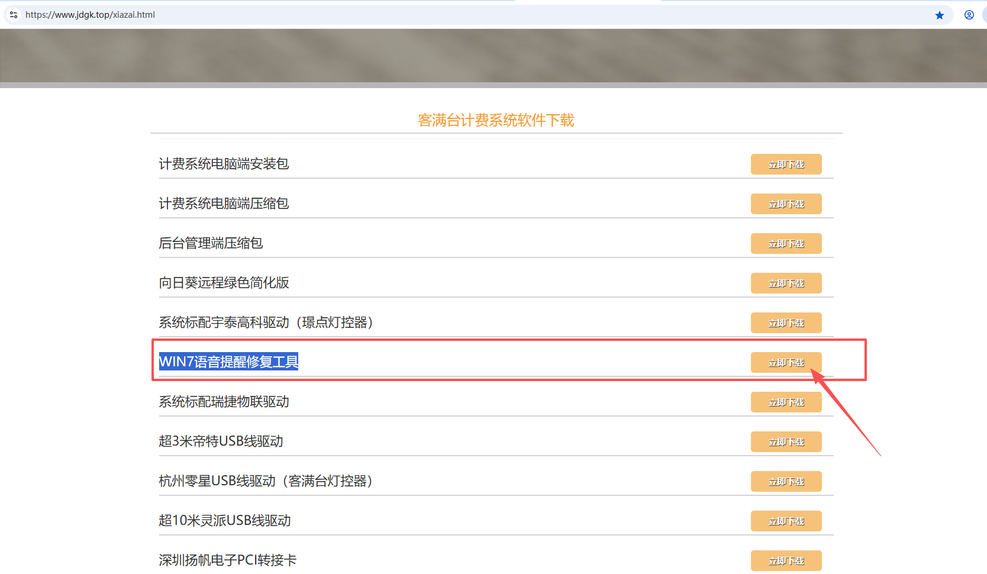The width and height of the screenshot is (987, 574).
Task: Download 超3米帝特USB线驱动
Action: pyautogui.click(x=786, y=442)
